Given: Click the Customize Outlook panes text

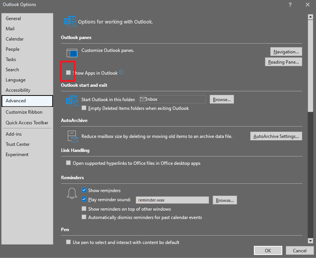Looking at the screenshot, I should pos(108,50).
